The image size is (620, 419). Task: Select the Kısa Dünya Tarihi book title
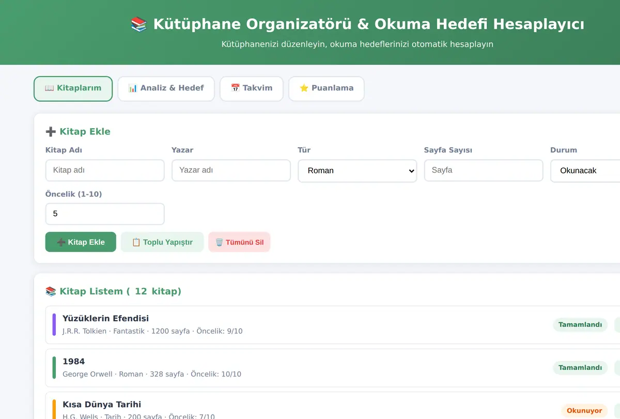tap(102, 404)
